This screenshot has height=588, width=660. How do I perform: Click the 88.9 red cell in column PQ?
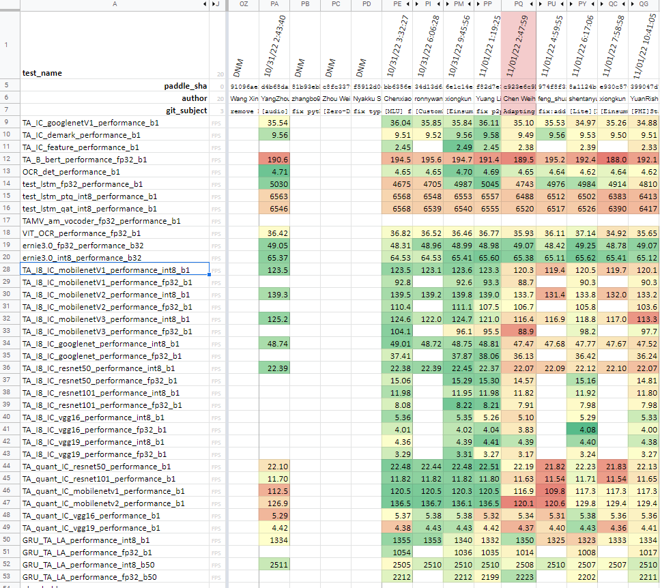[519, 332]
